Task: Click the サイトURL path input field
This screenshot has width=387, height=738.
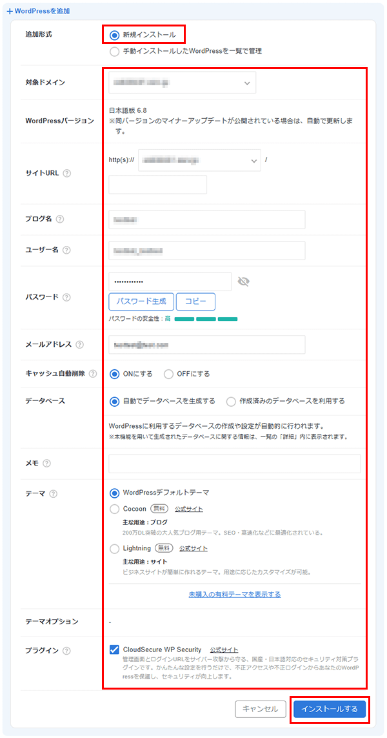Action: point(157,185)
